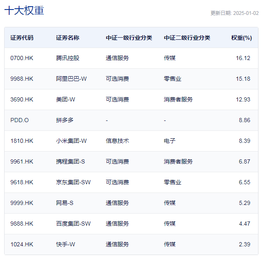The height and width of the screenshot is (260, 261).
Task: Click the 16.12 weight value
Action: tap(243, 58)
